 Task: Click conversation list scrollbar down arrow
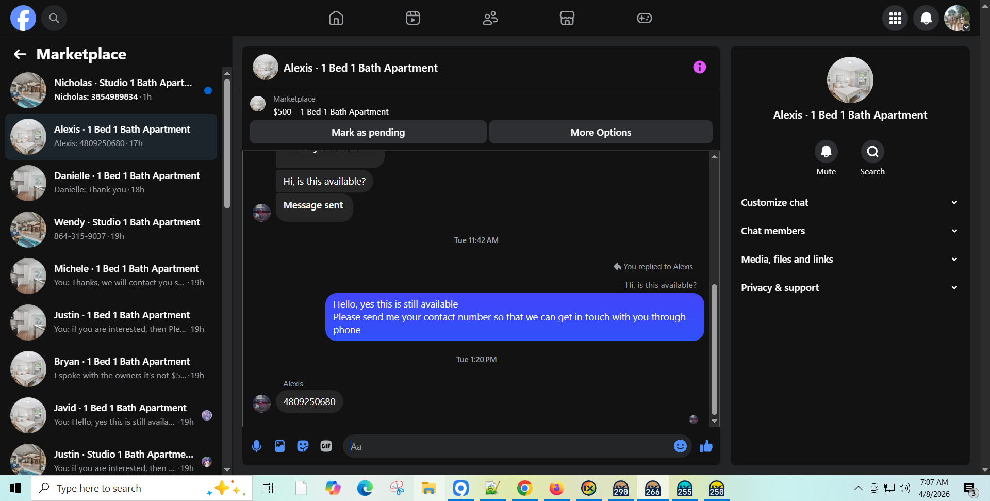[x=227, y=470]
